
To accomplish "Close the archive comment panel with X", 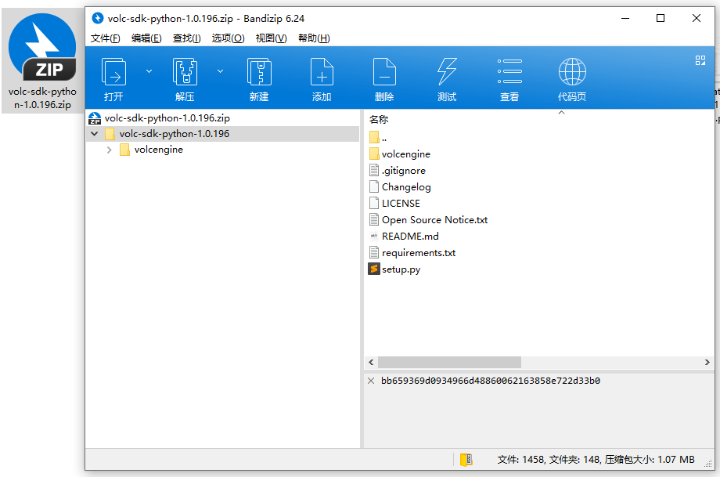I will click(371, 381).
